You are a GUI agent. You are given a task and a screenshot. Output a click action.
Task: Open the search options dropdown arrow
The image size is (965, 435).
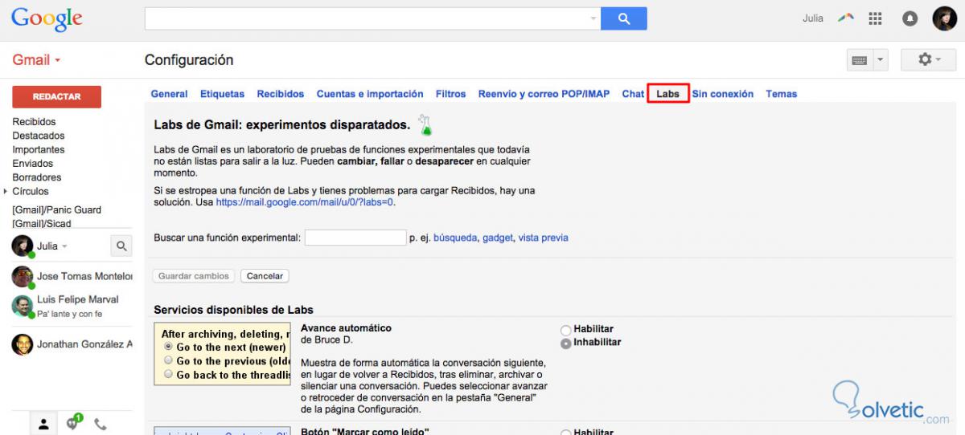click(x=593, y=18)
